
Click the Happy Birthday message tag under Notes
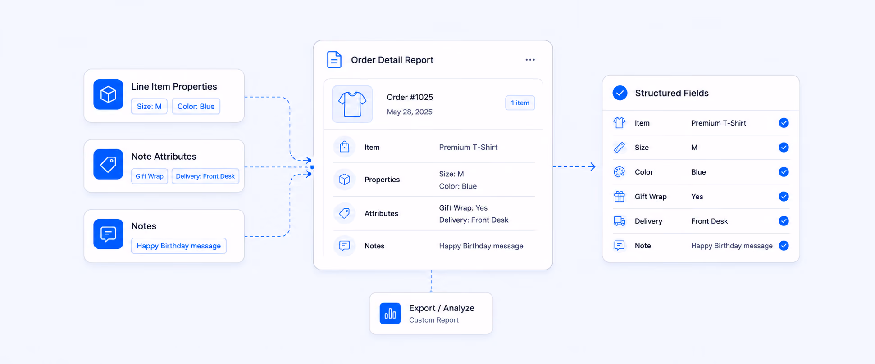point(179,246)
